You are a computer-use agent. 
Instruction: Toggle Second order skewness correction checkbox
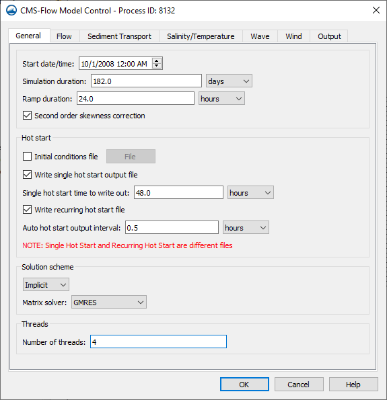[x=28, y=116]
